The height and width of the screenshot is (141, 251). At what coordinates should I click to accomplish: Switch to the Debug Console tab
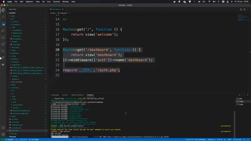click(77, 95)
